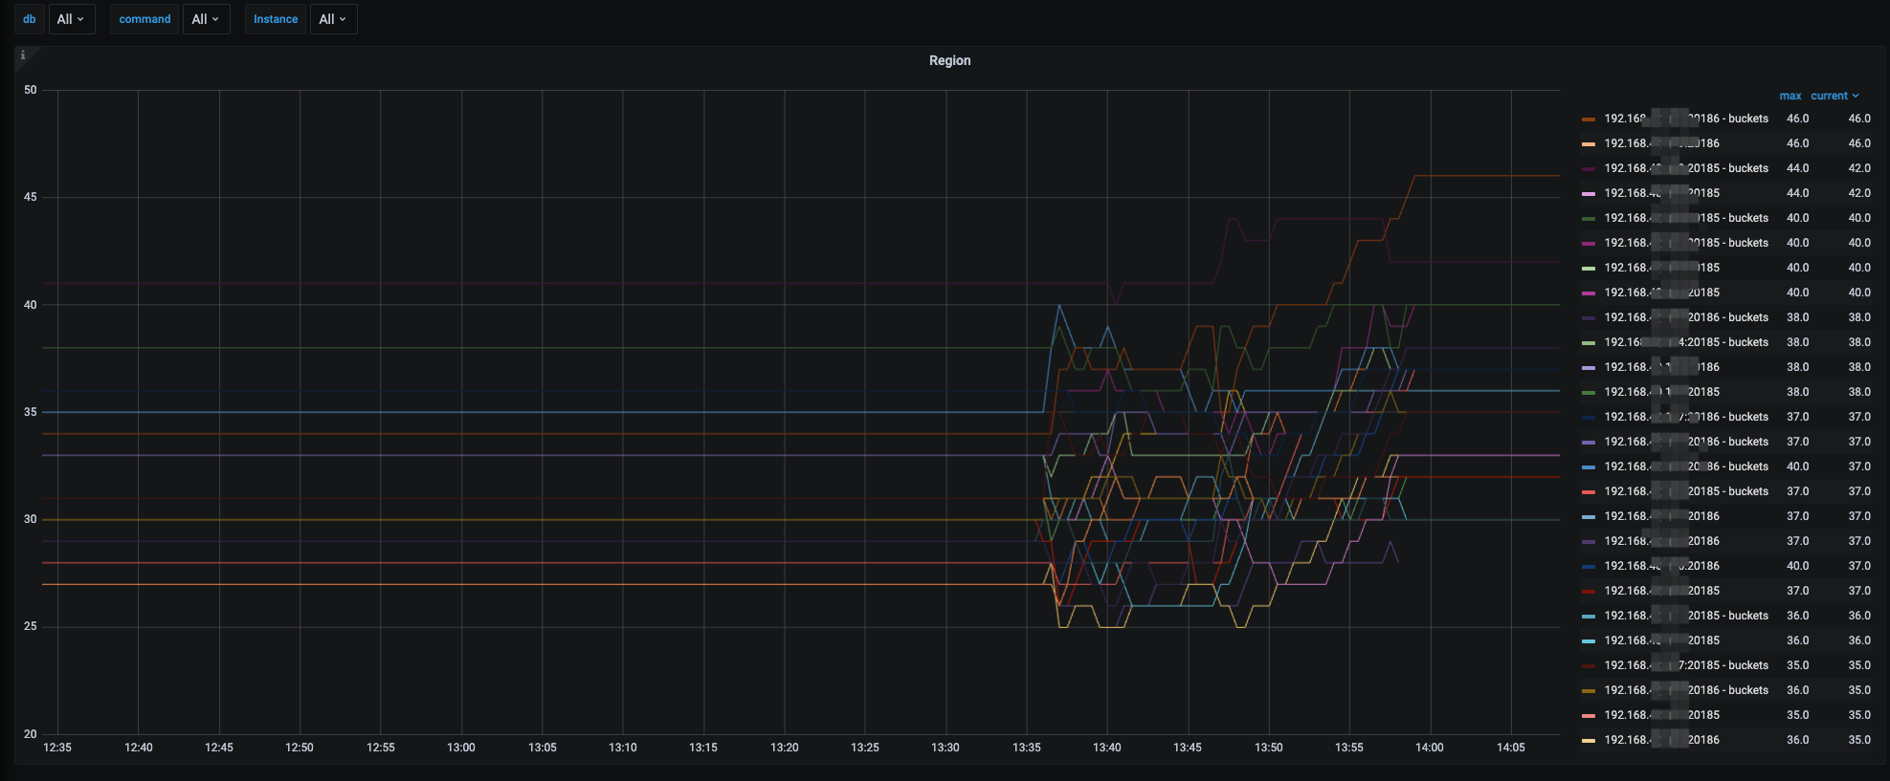1890x781 pixels.
Task: Click the brown swatch of top legend series
Action: [x=1589, y=119]
